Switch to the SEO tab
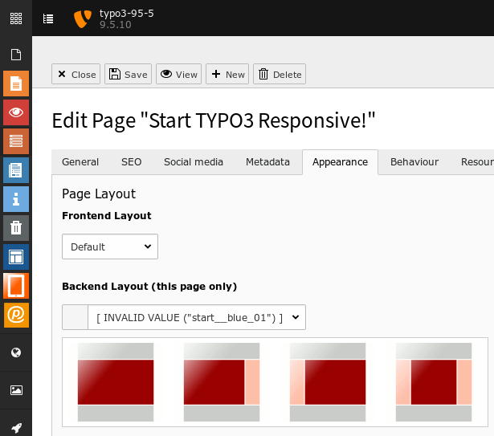 [x=132, y=162]
